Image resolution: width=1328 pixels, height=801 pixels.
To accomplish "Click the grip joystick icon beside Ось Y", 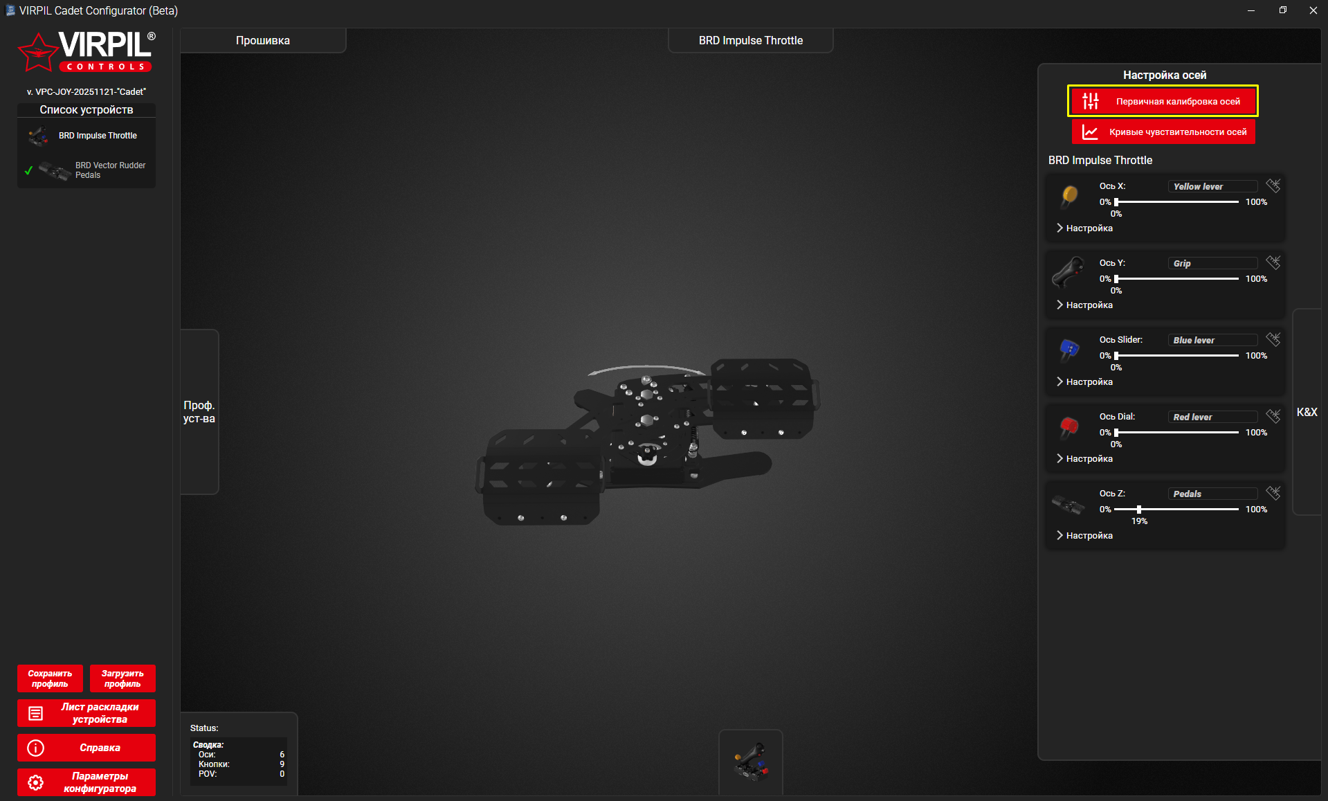I will (x=1069, y=273).
